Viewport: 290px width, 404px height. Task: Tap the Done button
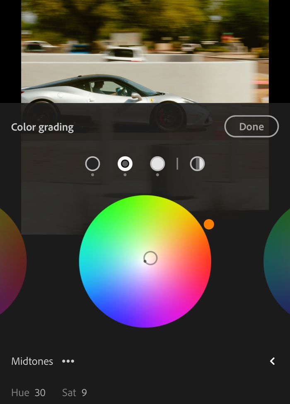[251, 126]
